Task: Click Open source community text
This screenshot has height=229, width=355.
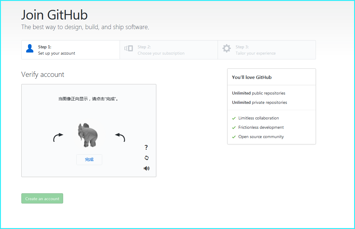Action: (x=261, y=137)
